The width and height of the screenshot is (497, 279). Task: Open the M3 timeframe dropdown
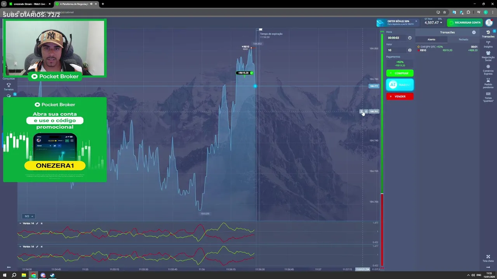29,216
